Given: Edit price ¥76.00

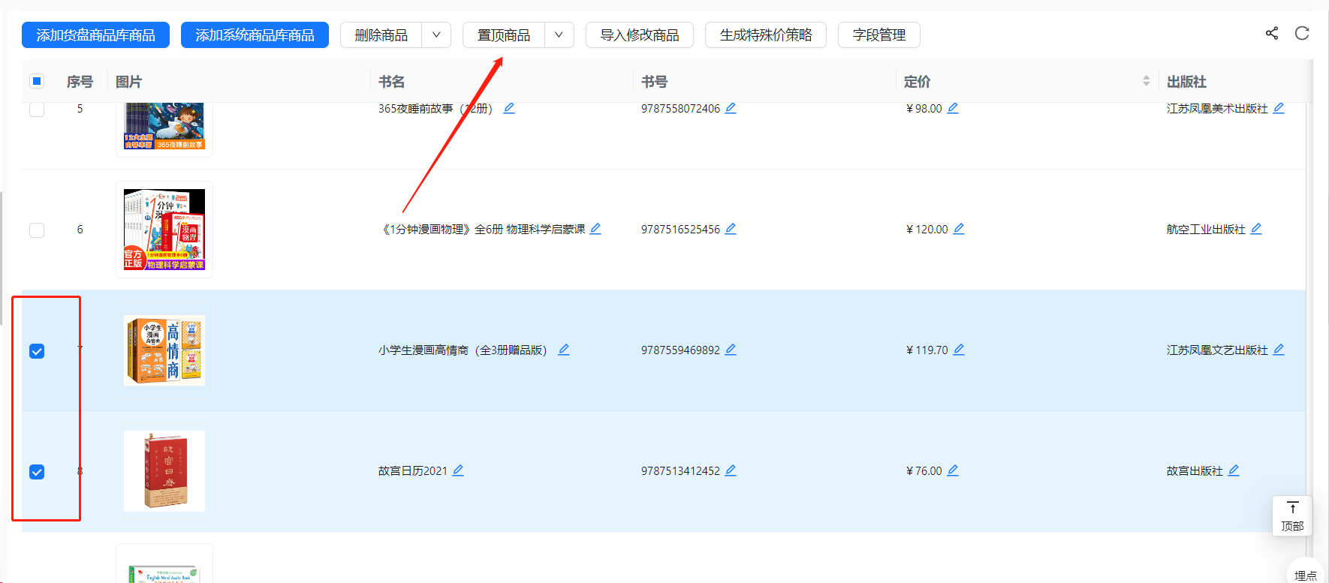Looking at the screenshot, I should point(953,470).
